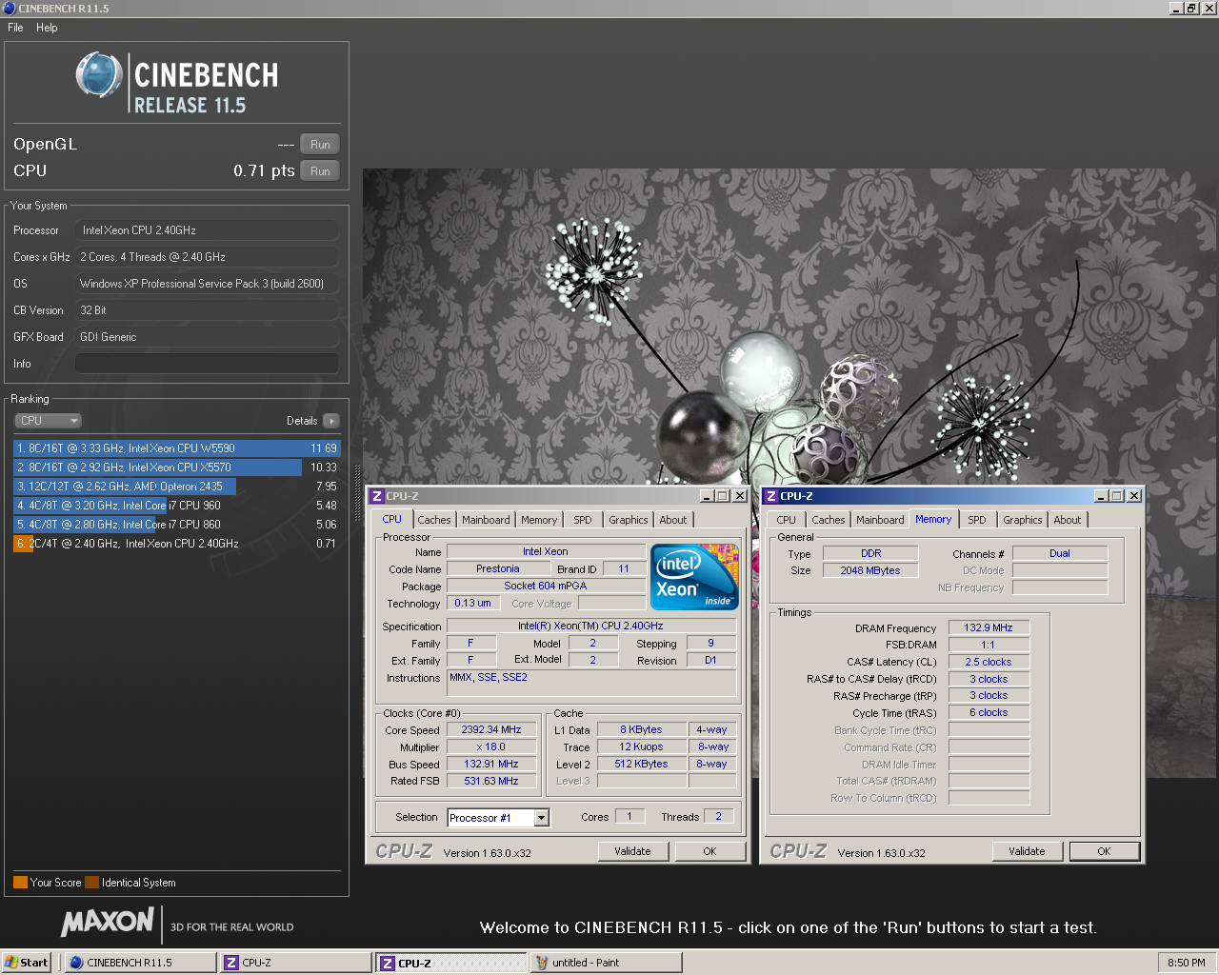Click the memory Type DDR field
The height and width of the screenshot is (975, 1219).
click(870, 554)
